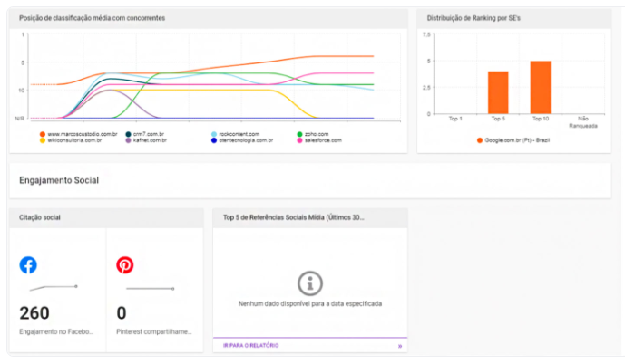Click the Não Ranqueada axis label

(583, 122)
